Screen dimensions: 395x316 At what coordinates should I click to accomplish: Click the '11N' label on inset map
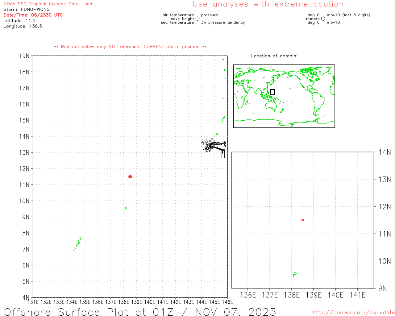point(385,234)
